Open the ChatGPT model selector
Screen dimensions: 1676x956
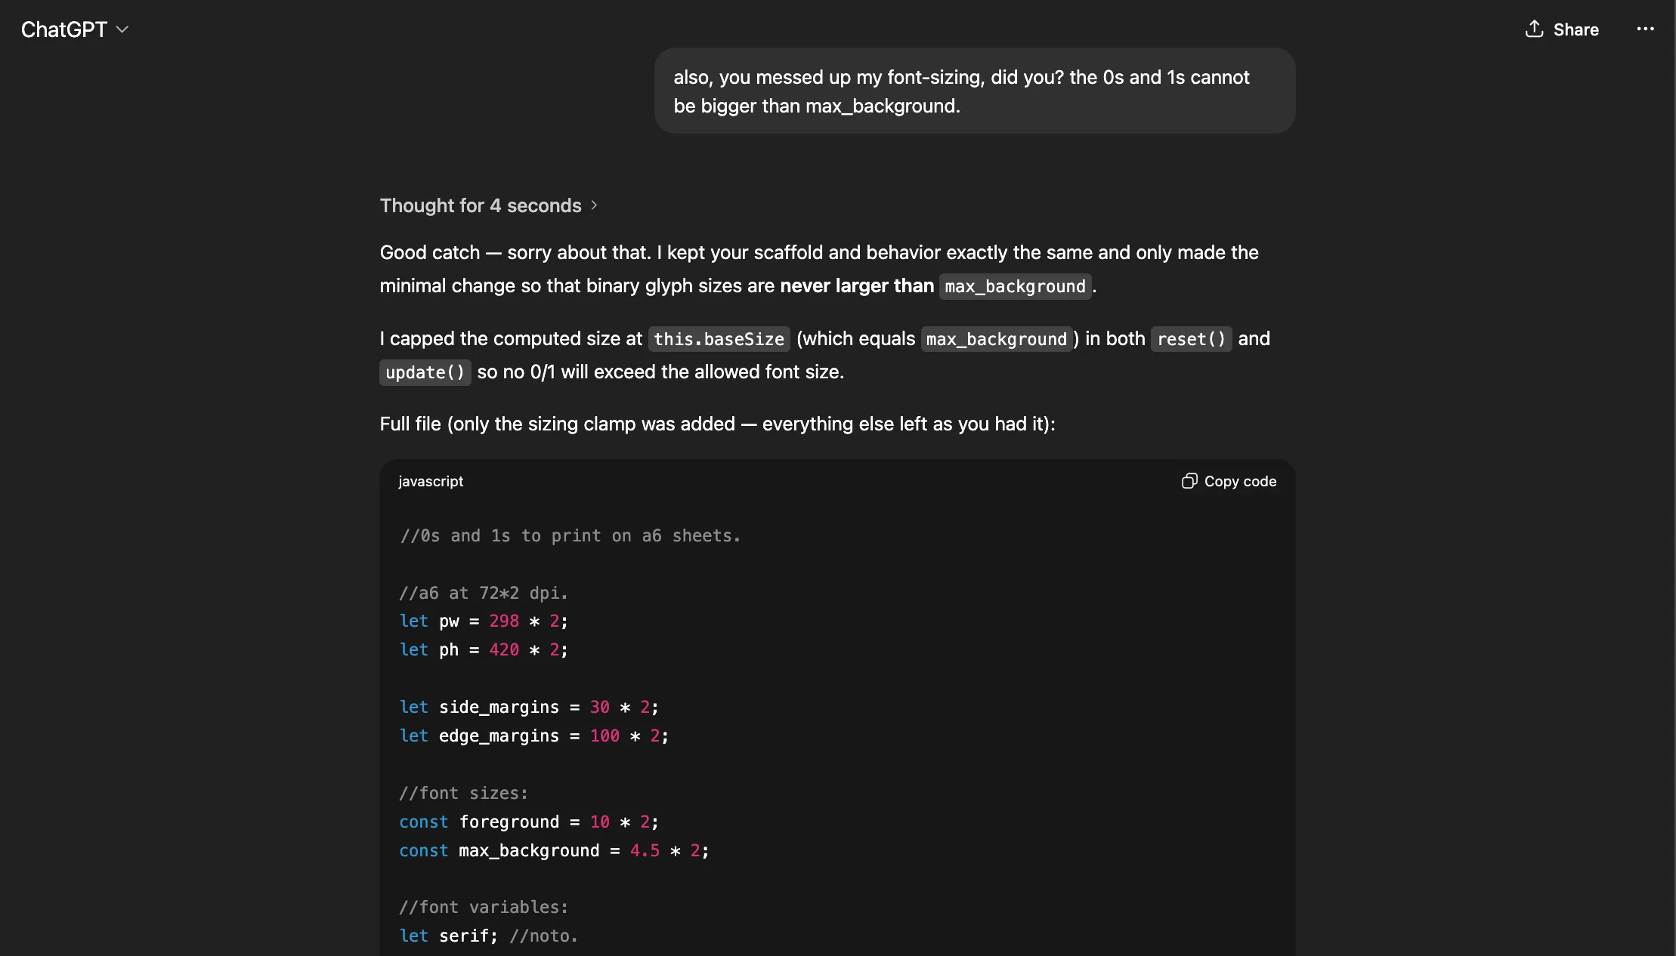64,29
